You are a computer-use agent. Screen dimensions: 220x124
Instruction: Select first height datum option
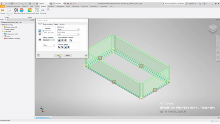(x=59, y=40)
